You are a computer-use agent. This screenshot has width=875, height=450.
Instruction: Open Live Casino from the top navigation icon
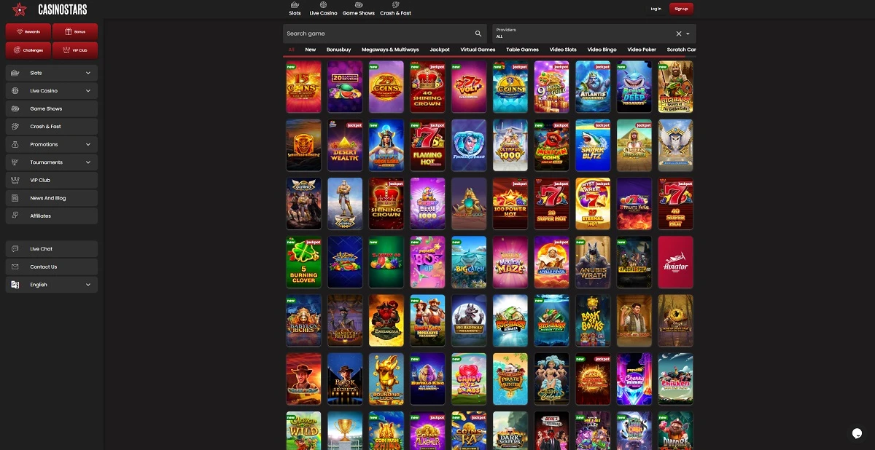323,5
